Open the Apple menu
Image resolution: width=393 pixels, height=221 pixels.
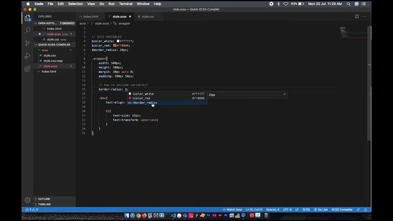pos(28,4)
